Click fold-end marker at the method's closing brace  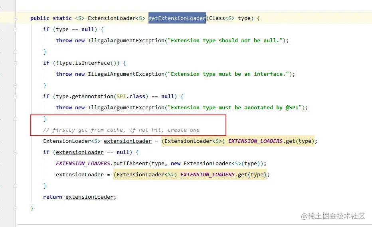(x=15, y=208)
